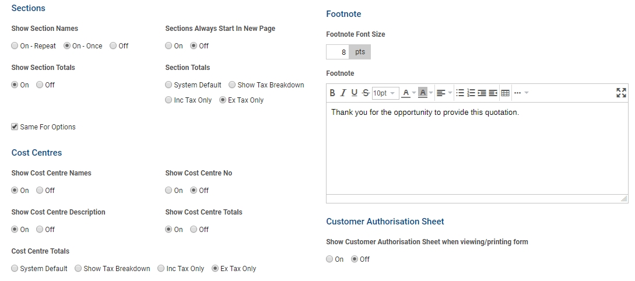Open the font color dropdown arrow
Image resolution: width=635 pixels, height=281 pixels.
pyautogui.click(x=414, y=93)
